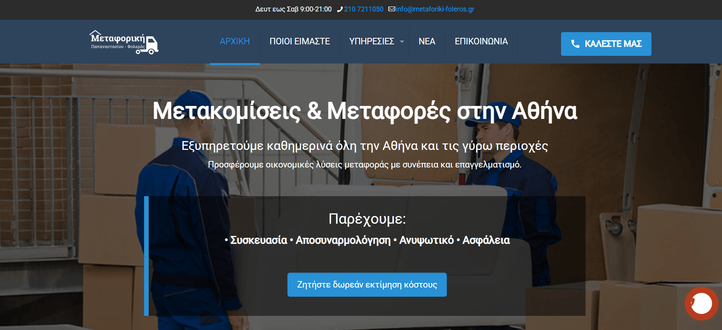Image resolution: width=722 pixels, height=330 pixels.
Task: Click the headline Μετακομίσεις & Μεταφορές στην Αθήνα
Action: [365, 111]
